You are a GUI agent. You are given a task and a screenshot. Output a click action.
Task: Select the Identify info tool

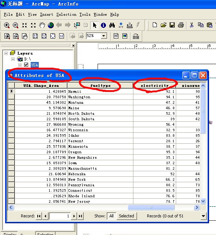point(103,25)
